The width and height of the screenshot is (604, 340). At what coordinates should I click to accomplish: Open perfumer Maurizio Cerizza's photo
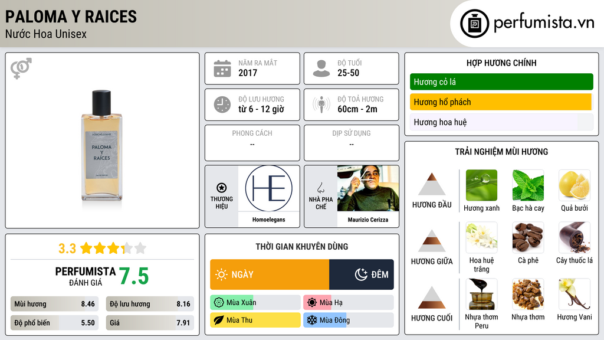click(x=368, y=188)
